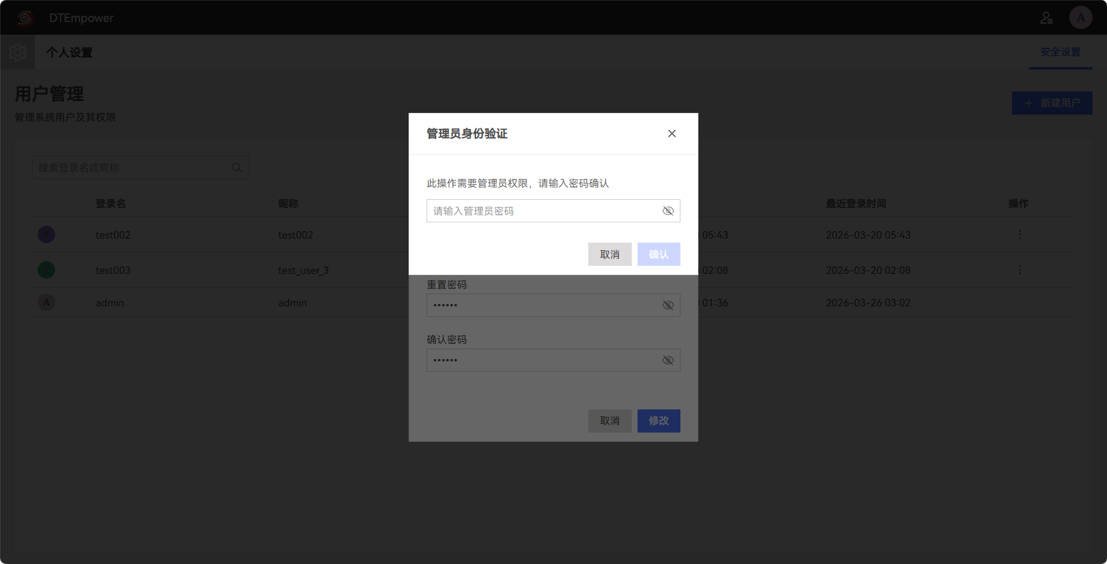1107x564 pixels.
Task: Click the search magnifier icon
Action: (x=237, y=167)
